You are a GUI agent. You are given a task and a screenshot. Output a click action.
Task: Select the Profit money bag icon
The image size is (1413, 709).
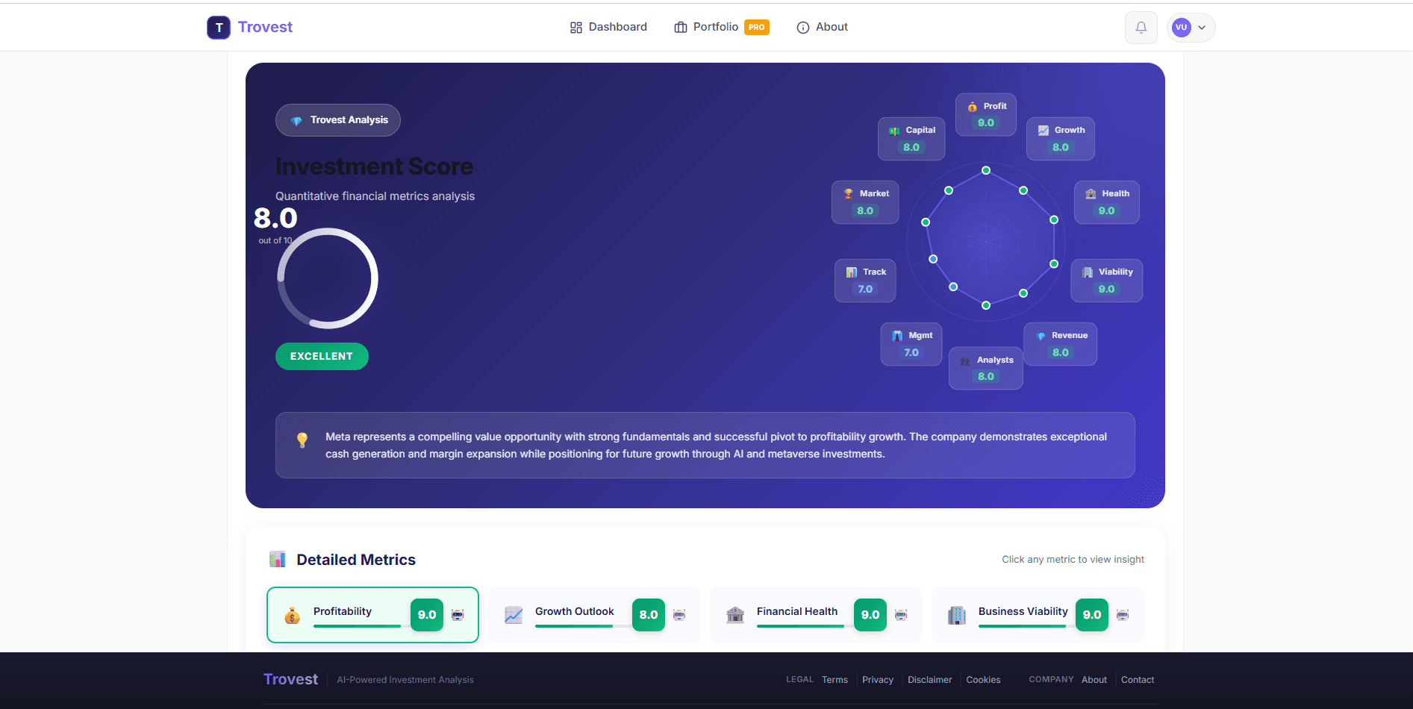973,106
